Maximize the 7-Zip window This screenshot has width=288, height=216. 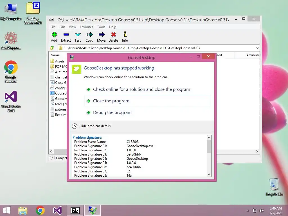(244, 19)
